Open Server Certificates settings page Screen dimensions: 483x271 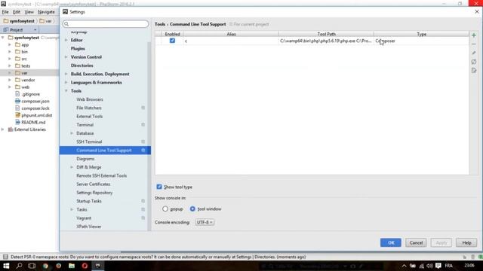click(x=94, y=184)
